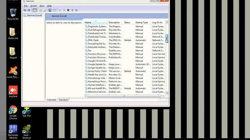
Task: Select the Group Policy Client service
Action: pyautogui.click(x=125, y=71)
